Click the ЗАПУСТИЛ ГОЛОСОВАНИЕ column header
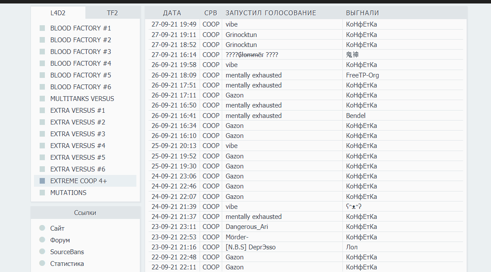This screenshot has height=272, width=491. tap(271, 13)
